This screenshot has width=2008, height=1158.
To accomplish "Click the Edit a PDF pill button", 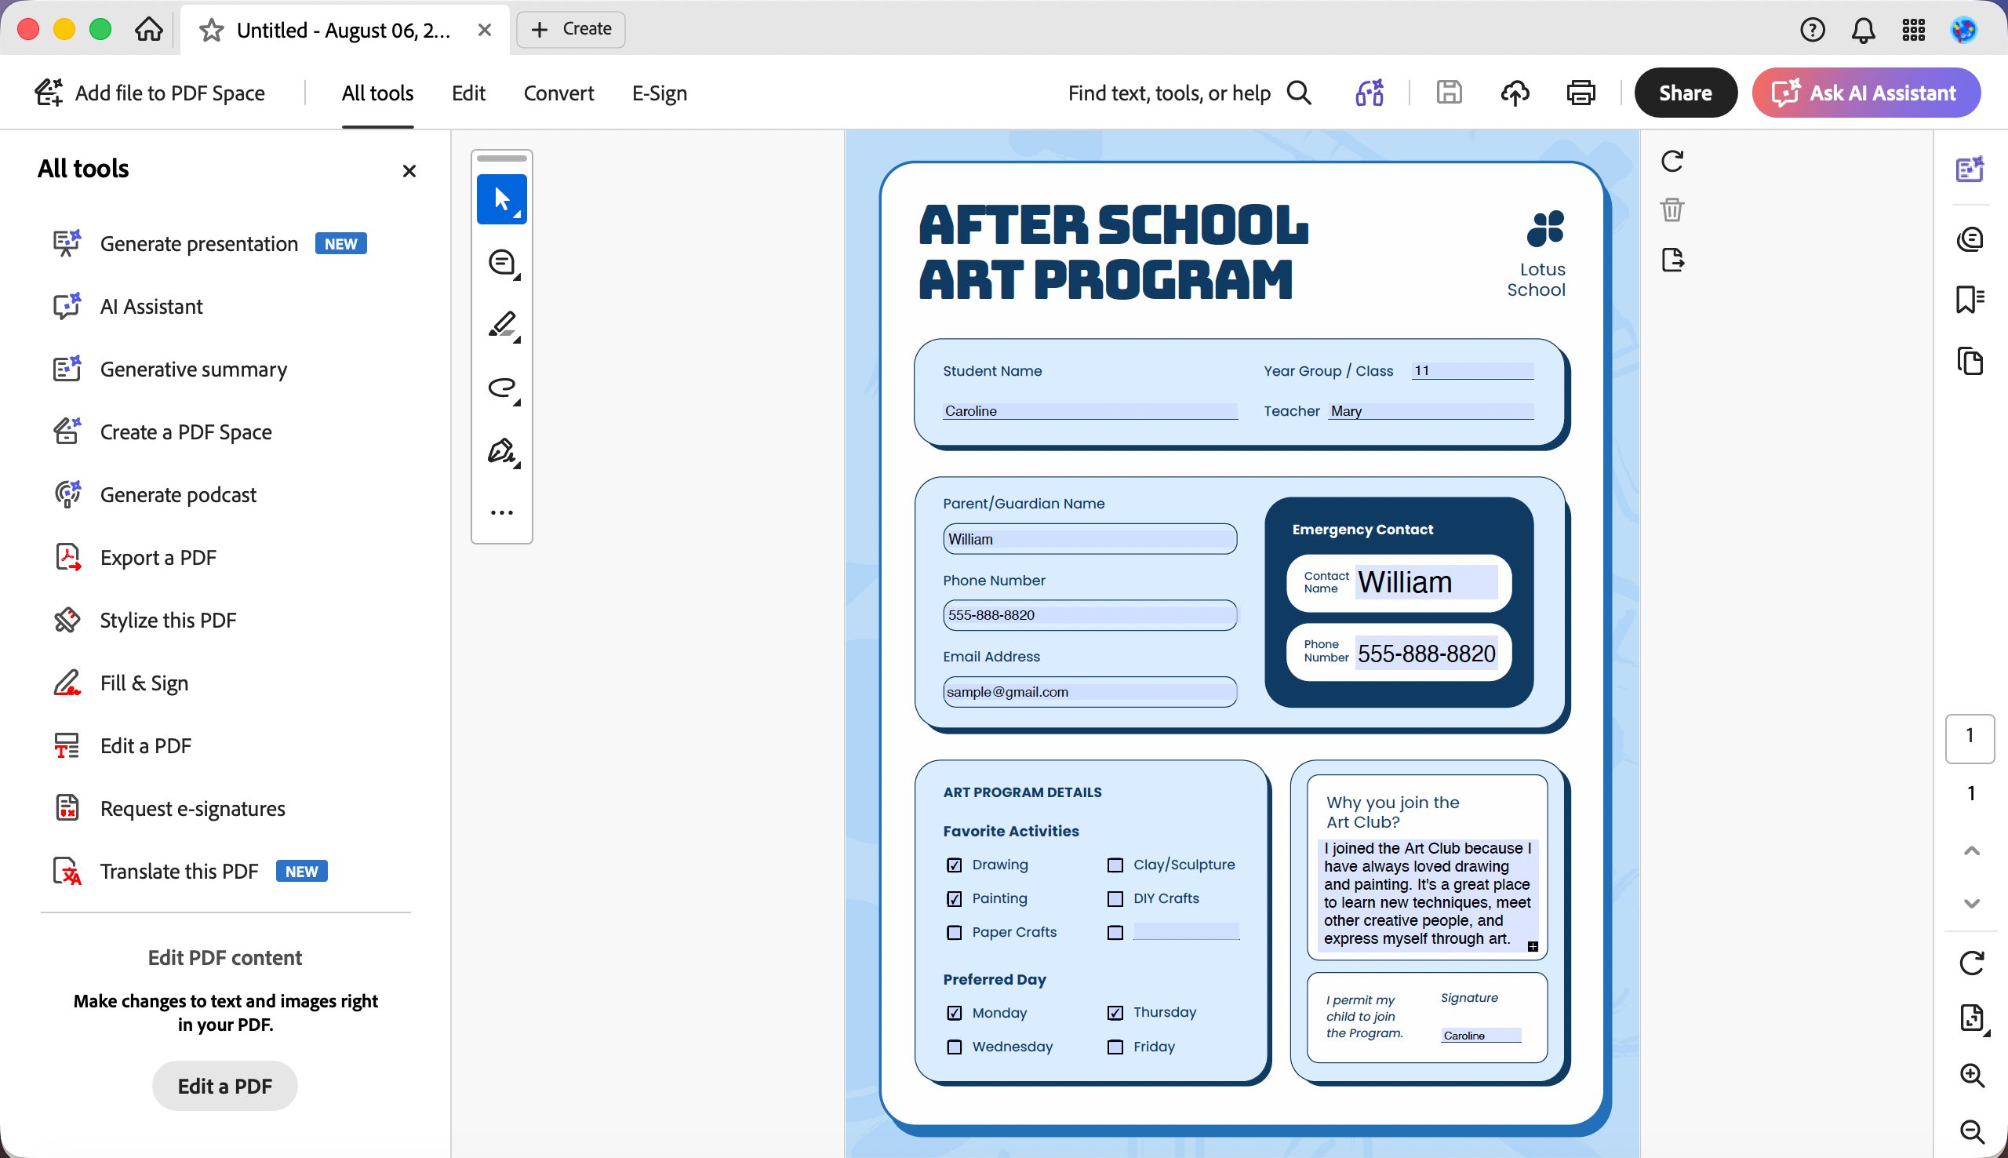I will 225,1086.
